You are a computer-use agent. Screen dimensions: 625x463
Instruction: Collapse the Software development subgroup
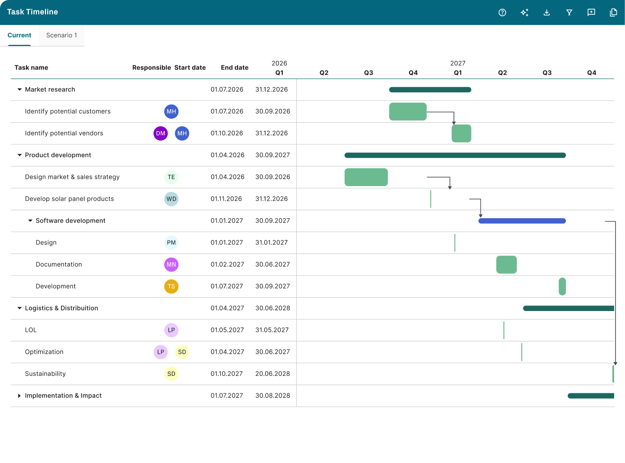(x=30, y=221)
